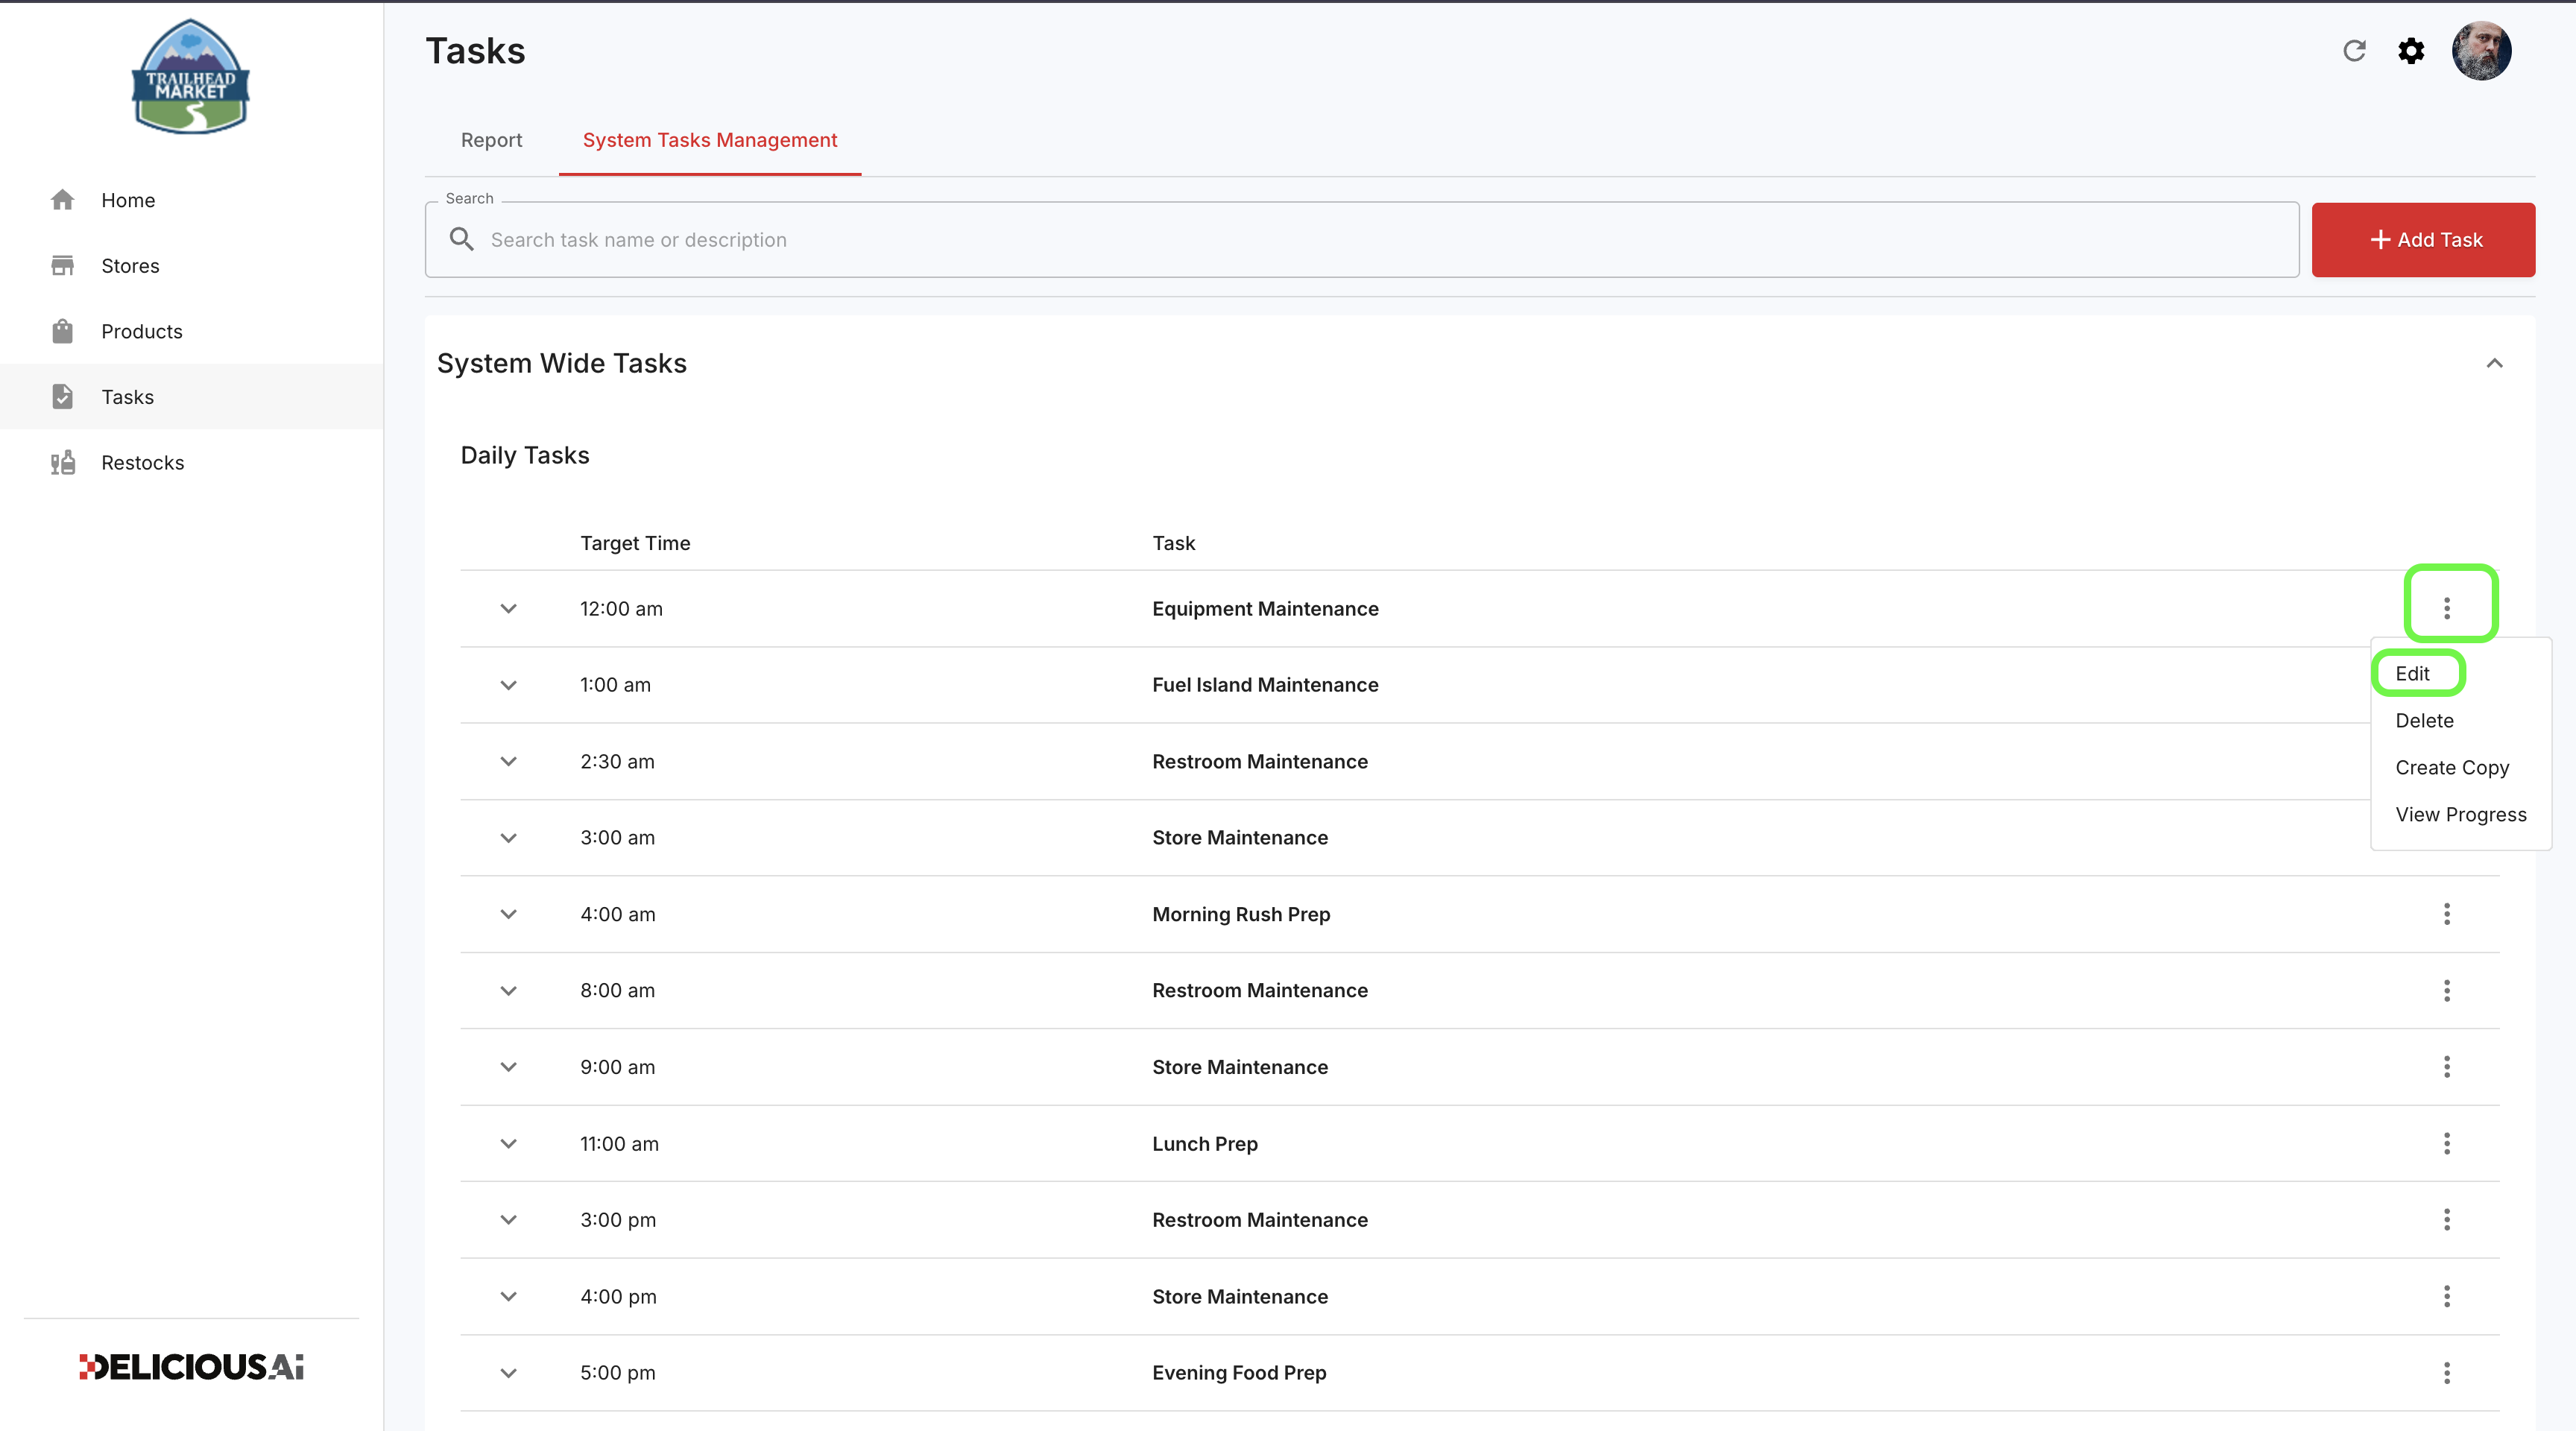The image size is (2576, 1431).
Task: Expand the 4:00 pm Store Maintenance row
Action: tap(508, 1296)
